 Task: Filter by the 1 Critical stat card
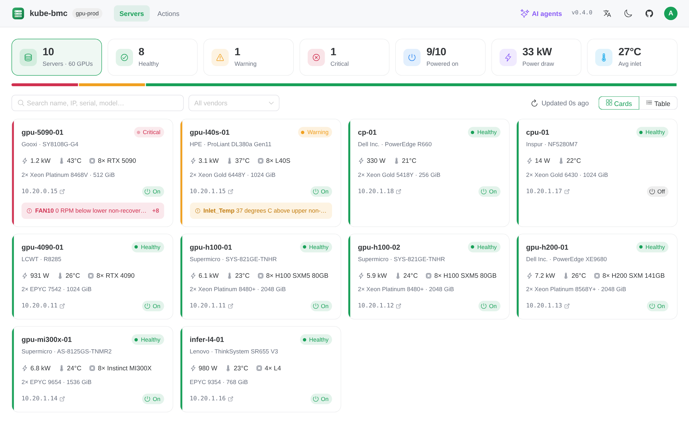[344, 57]
